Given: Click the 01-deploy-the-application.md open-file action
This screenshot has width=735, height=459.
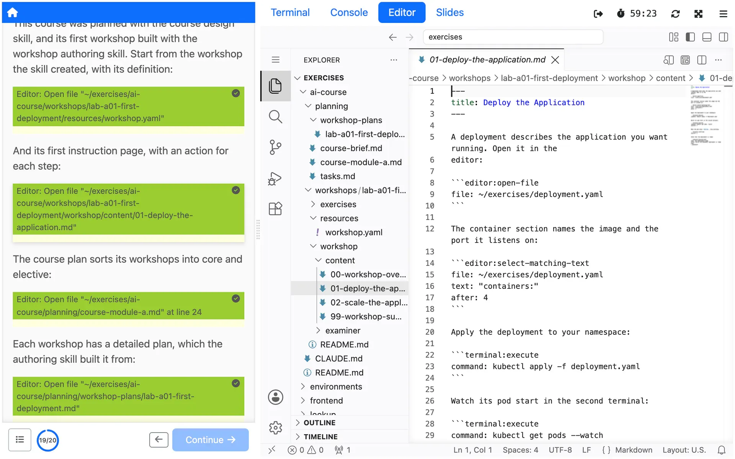Looking at the screenshot, I should (128, 209).
